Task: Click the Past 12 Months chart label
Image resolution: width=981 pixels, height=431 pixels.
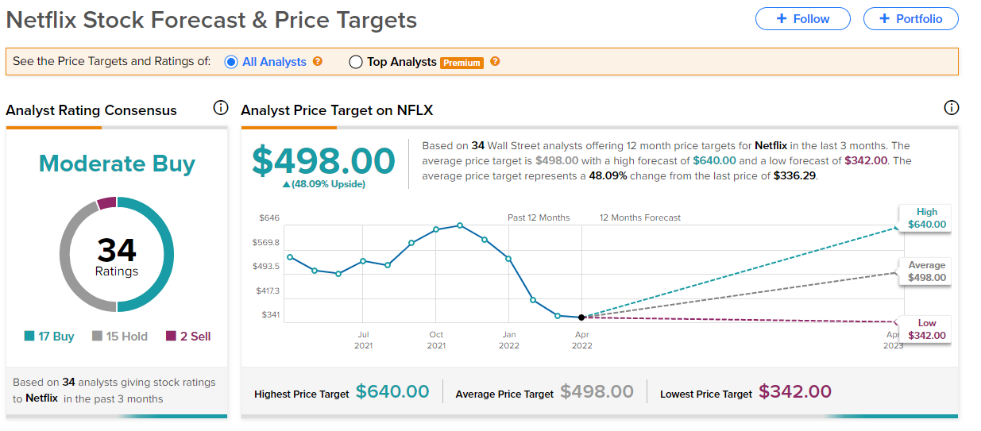Action: tap(539, 217)
